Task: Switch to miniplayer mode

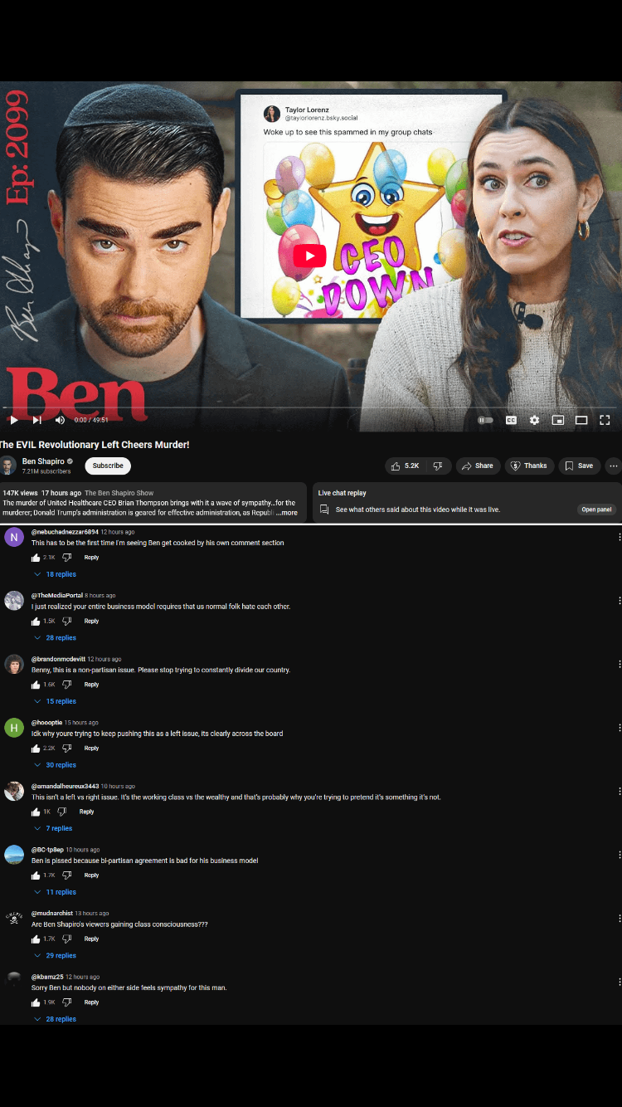Action: point(558,420)
